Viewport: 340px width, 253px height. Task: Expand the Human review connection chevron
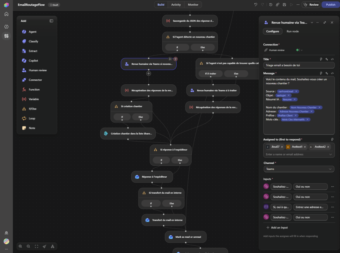pos(301,50)
